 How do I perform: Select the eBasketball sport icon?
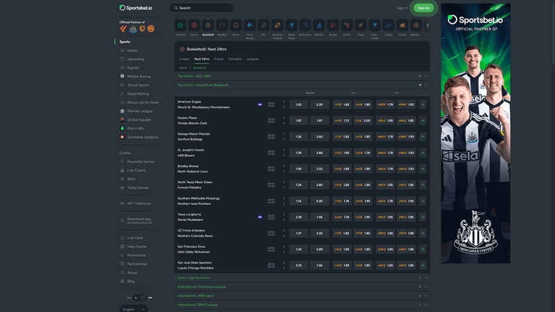pos(416,25)
